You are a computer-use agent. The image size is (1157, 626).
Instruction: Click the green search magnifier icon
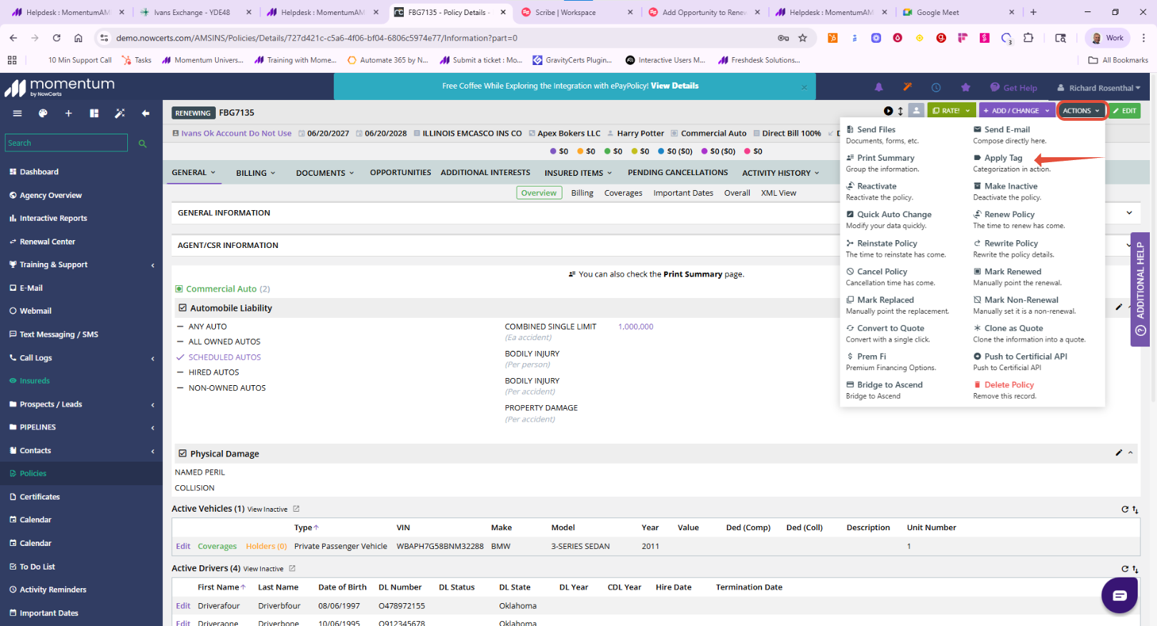click(142, 144)
